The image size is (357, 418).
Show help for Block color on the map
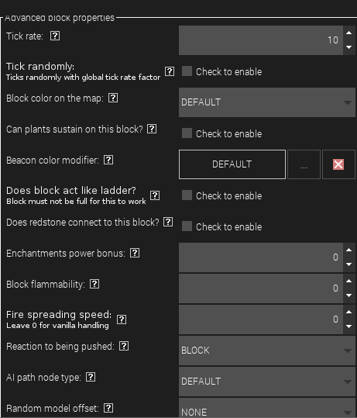(x=113, y=98)
